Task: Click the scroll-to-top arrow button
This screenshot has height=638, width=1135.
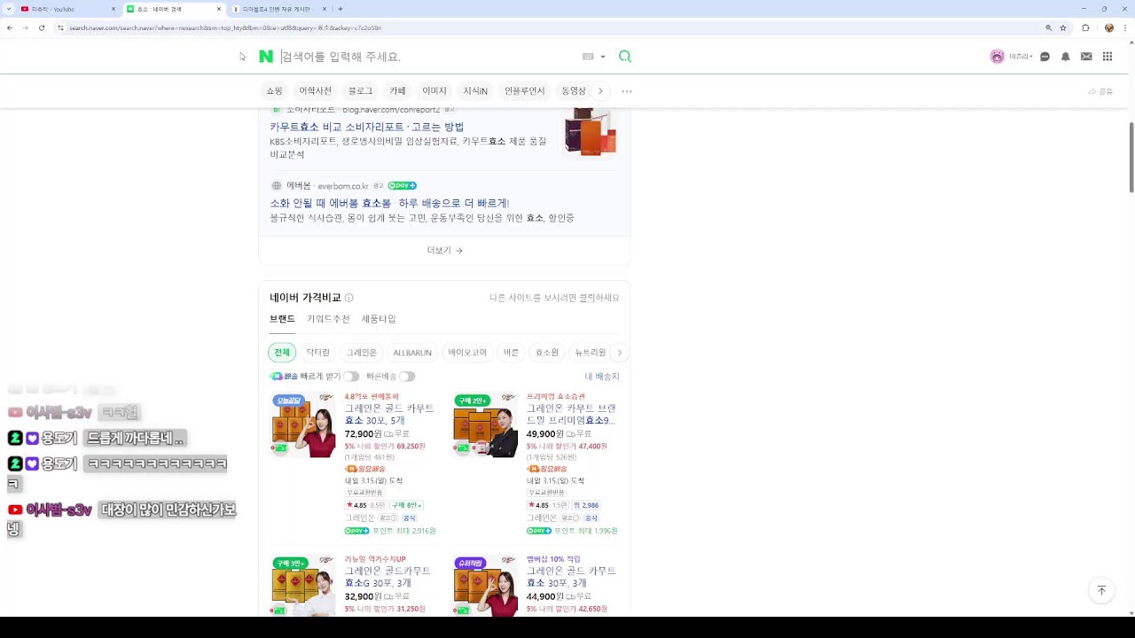Action: pyautogui.click(x=1101, y=590)
